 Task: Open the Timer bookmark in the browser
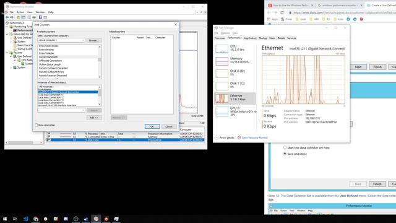286,19
